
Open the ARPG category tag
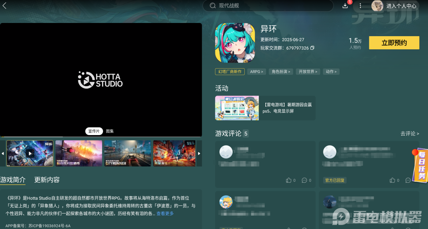click(x=257, y=72)
